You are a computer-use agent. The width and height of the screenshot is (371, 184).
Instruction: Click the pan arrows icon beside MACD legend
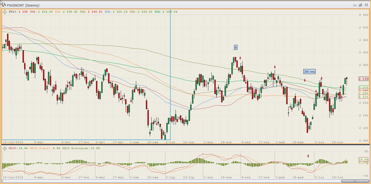coord(4,148)
